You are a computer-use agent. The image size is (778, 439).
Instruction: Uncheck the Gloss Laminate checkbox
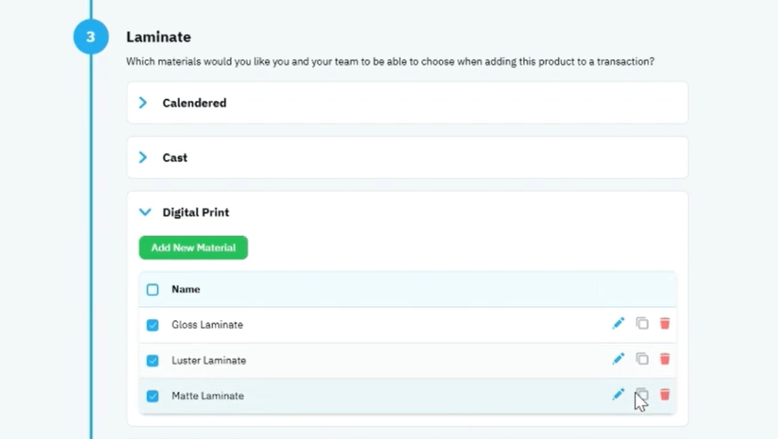click(152, 325)
